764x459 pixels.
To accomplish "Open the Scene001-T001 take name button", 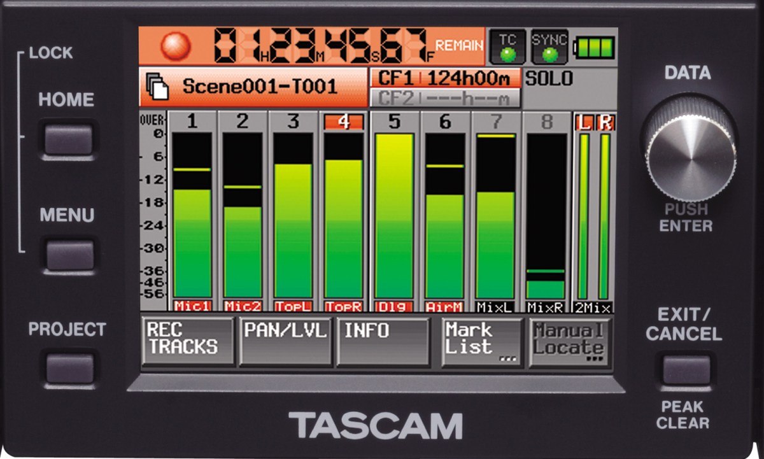I will tap(253, 87).
